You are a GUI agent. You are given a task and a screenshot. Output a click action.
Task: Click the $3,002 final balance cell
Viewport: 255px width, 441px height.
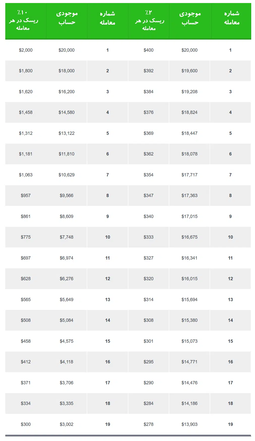[67, 424]
